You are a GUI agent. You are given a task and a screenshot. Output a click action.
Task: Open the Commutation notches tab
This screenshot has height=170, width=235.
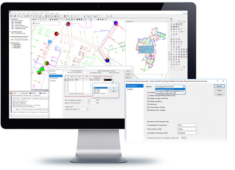[96, 73]
